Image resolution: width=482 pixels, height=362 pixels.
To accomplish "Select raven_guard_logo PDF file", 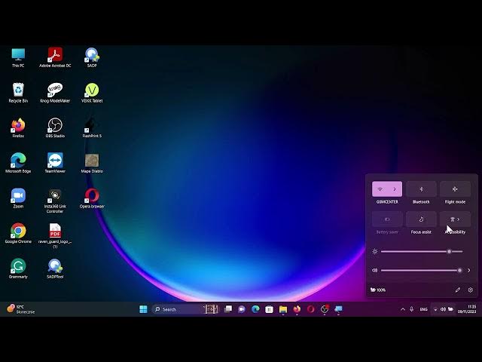I will click(55, 236).
